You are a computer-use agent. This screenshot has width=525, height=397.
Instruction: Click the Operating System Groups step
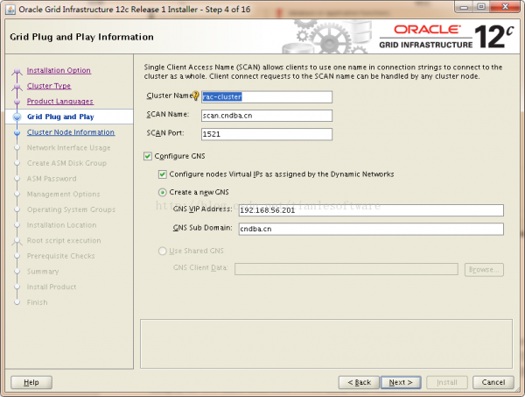[71, 209]
